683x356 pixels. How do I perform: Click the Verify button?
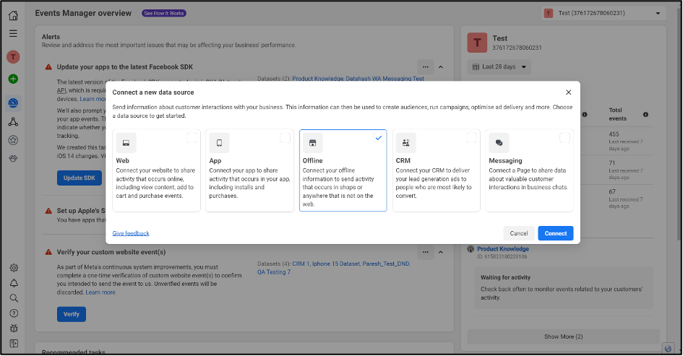pyautogui.click(x=72, y=314)
